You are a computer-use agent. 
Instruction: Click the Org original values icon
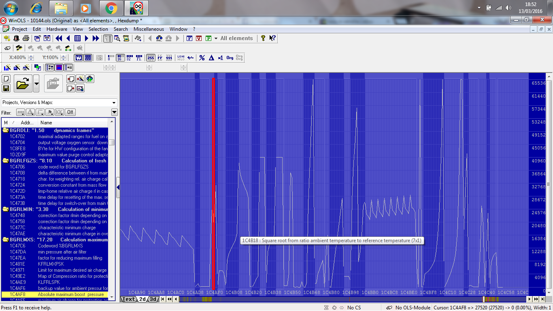(230, 58)
